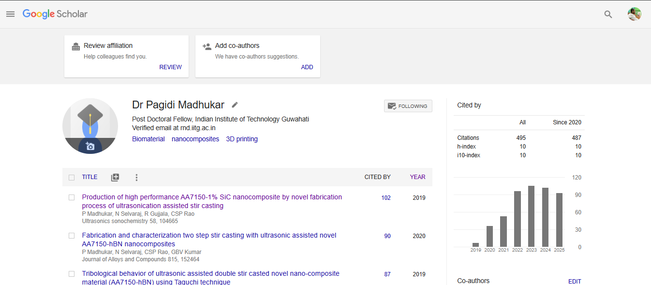651x285 pixels.
Task: Click camera icon to change profile photo
Action: [x=90, y=146]
